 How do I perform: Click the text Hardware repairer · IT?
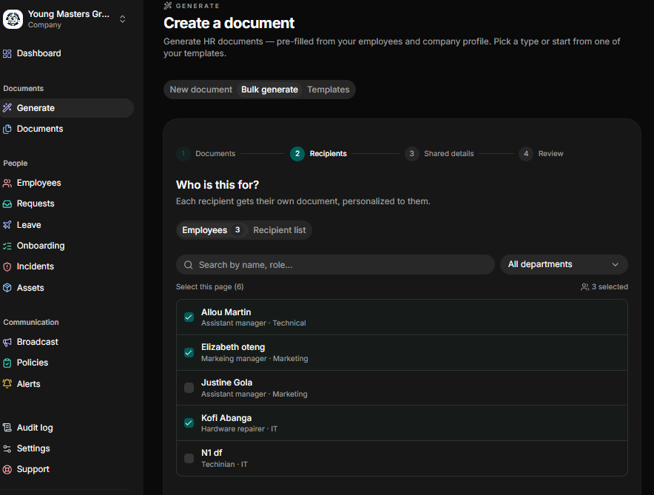click(239, 428)
